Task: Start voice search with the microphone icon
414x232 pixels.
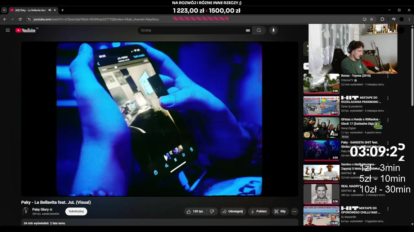Action: [x=273, y=30]
